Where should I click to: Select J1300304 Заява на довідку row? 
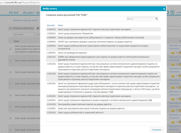(103, 38)
